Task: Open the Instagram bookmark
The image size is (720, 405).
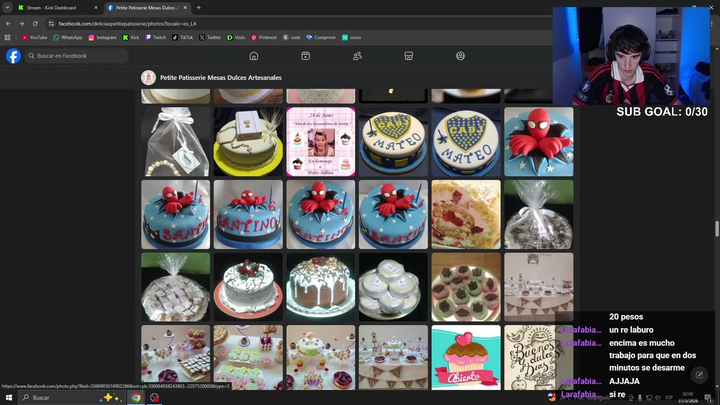Action: click(102, 38)
